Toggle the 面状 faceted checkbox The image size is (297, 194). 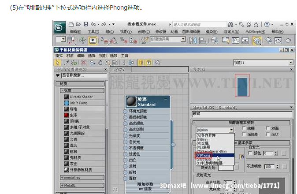pos(268,134)
